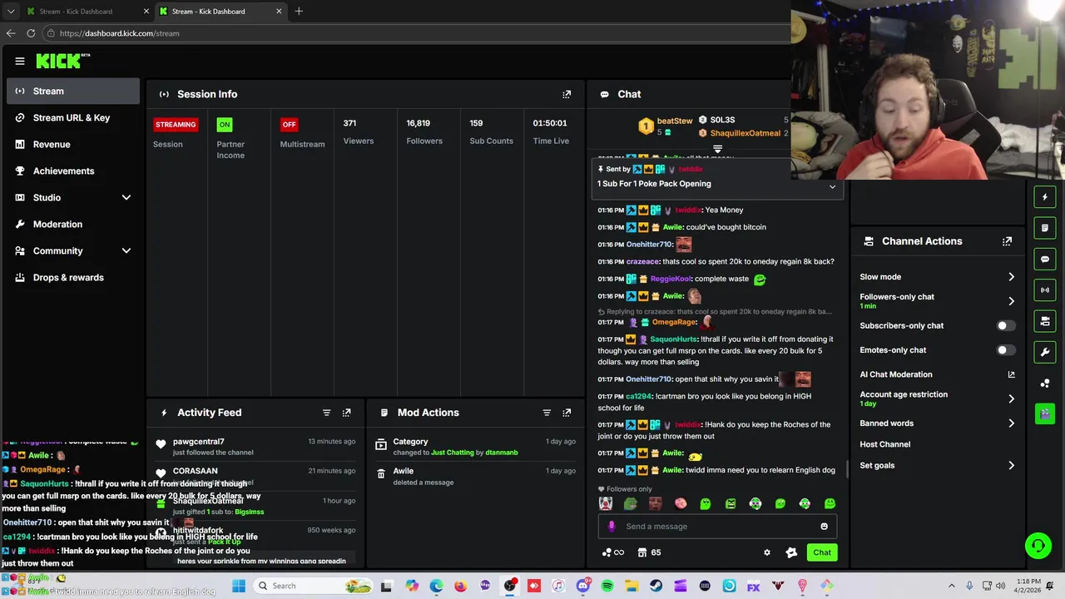Pop out the Mod Actions panel

tap(567, 413)
